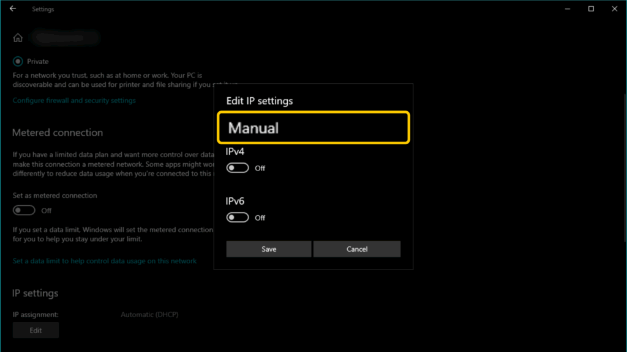Image resolution: width=627 pixels, height=352 pixels.
Task: Click the Automatic (DHCP) assignment value
Action: (x=149, y=315)
